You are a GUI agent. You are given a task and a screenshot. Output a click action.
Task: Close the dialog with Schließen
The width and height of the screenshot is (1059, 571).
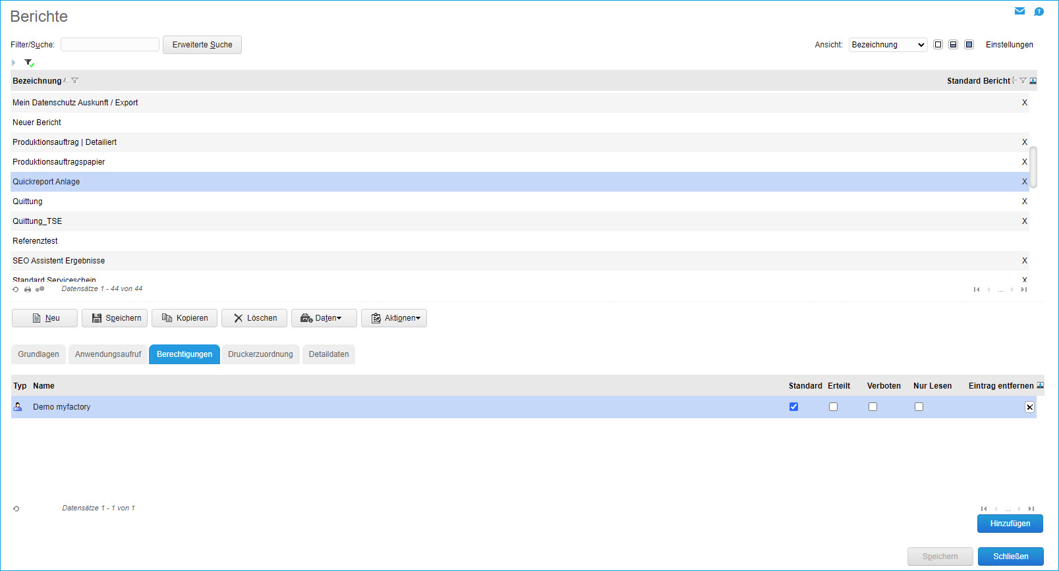tap(1011, 557)
